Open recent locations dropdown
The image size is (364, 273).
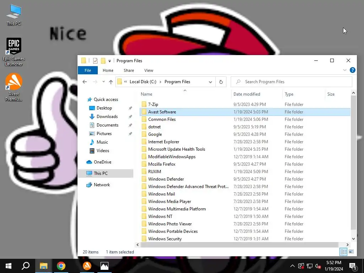click(103, 82)
